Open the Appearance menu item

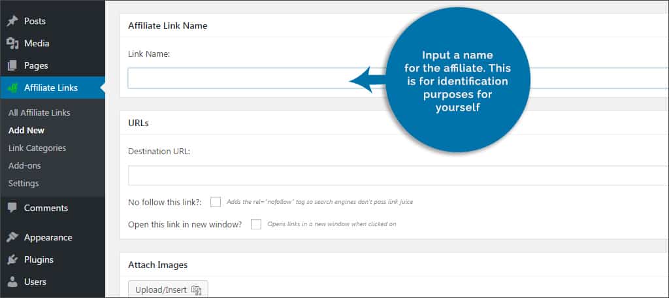click(48, 237)
